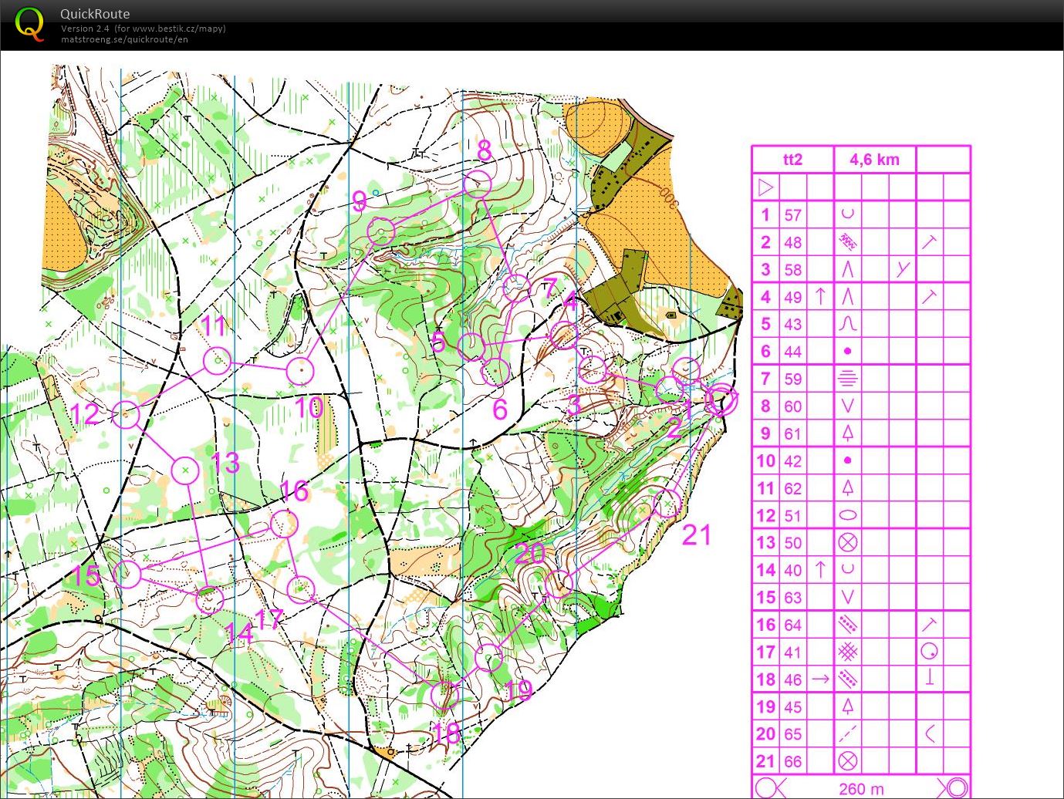
Task: Click the start/finish marker on the map
Action: point(721,400)
